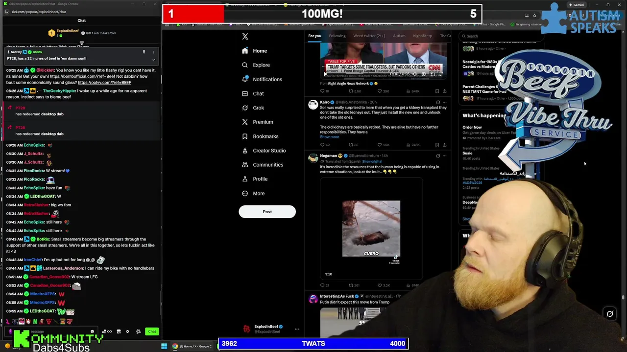The height and width of the screenshot is (352, 627).
Task: Open the Weed twitter (21+) tab
Action: [x=369, y=36]
